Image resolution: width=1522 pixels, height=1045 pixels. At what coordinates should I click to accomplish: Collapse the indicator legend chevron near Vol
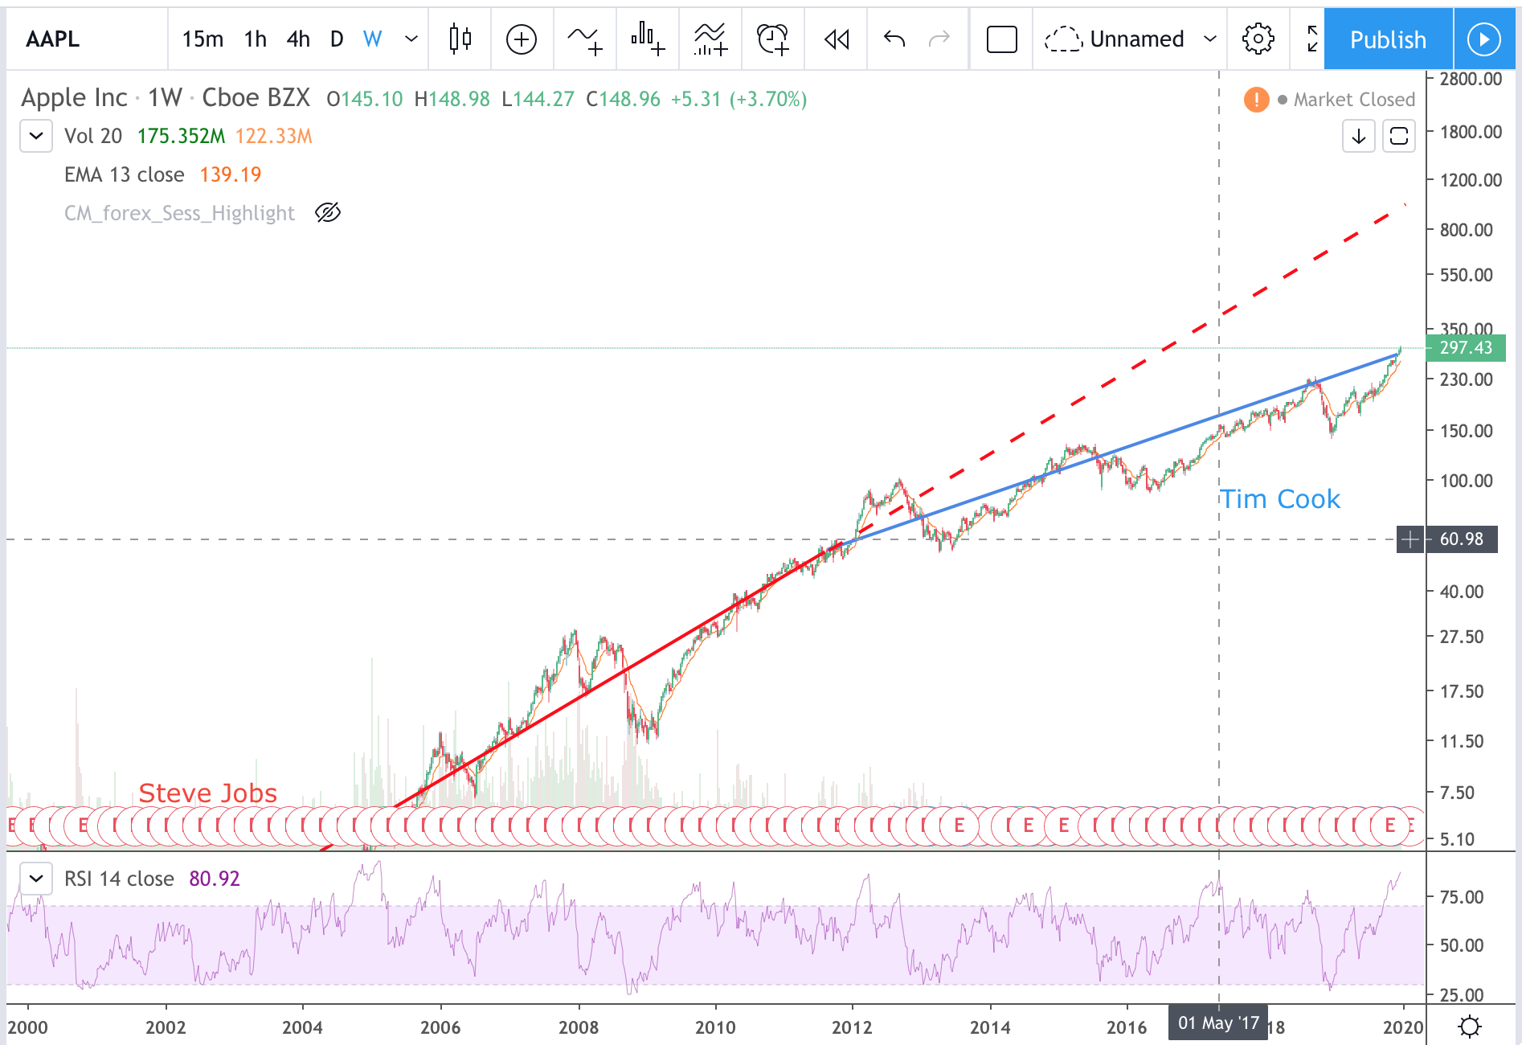pos(36,136)
